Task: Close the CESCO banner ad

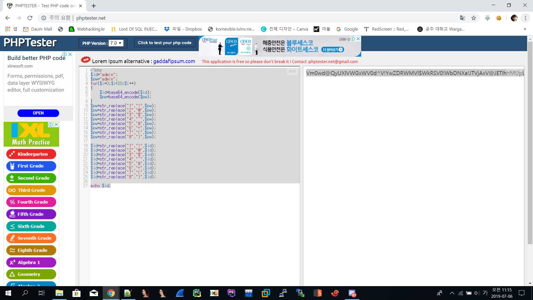Action: [x=358, y=39]
